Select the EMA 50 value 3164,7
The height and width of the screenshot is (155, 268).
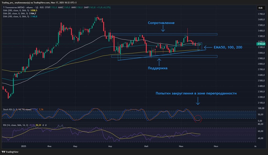[33, 13]
